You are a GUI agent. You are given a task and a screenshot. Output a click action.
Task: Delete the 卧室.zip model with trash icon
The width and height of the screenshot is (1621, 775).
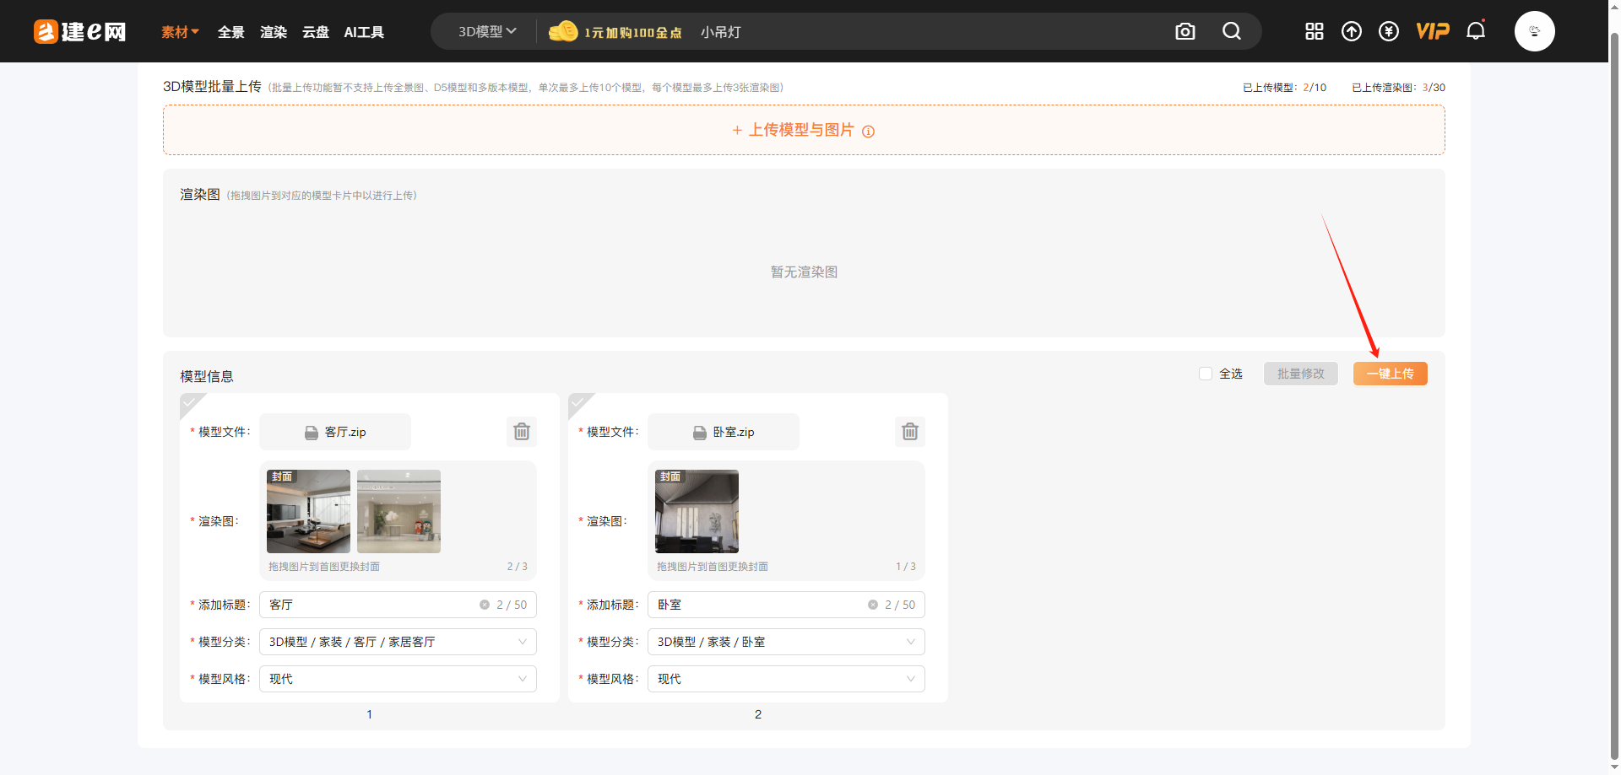pos(909,432)
